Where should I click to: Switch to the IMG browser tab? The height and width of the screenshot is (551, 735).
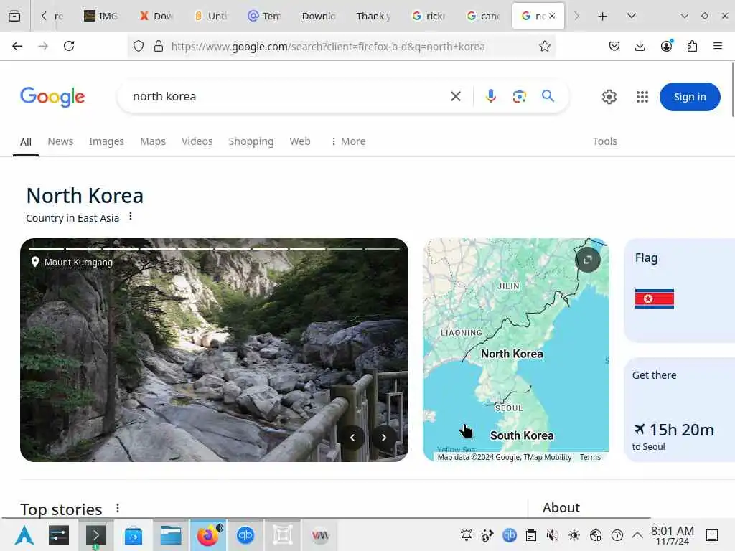point(100,16)
